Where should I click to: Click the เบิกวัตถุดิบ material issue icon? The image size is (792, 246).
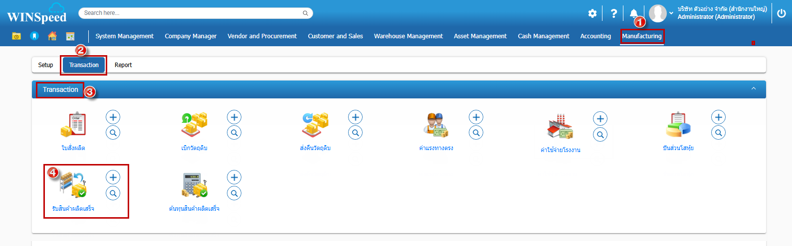pyautogui.click(x=194, y=125)
